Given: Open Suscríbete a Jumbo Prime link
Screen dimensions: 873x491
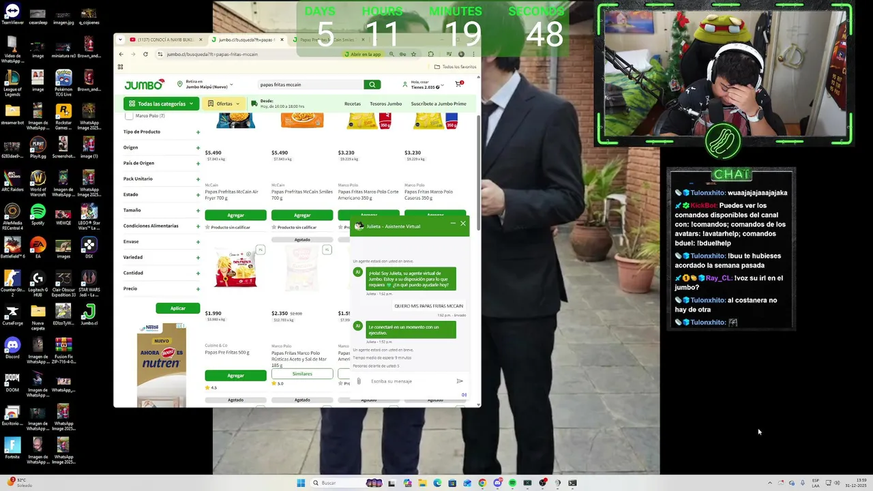Looking at the screenshot, I should pos(439,104).
